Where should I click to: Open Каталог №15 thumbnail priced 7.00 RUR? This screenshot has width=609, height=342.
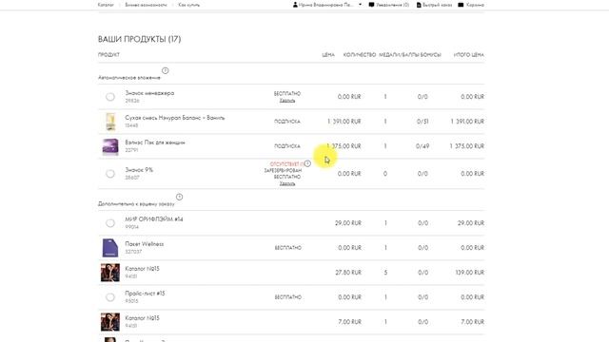[x=110, y=322]
